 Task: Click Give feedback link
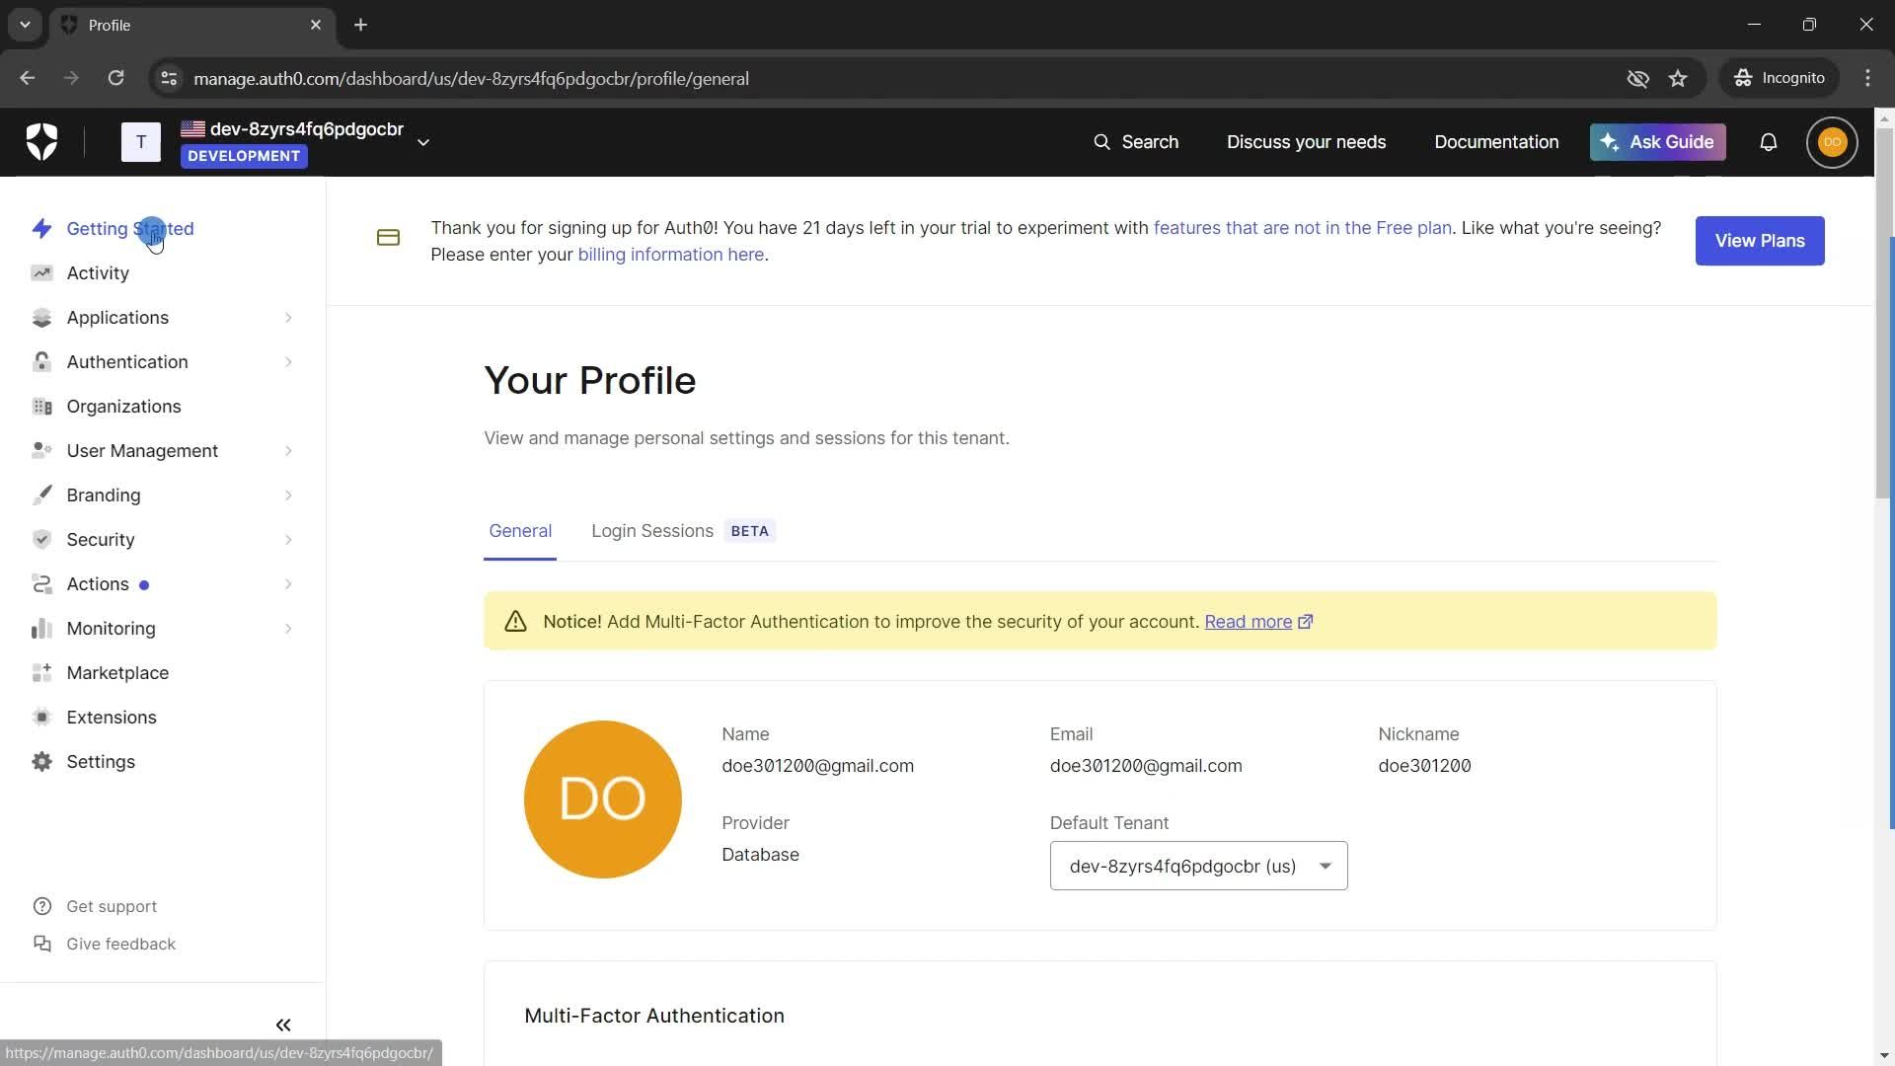click(x=120, y=945)
